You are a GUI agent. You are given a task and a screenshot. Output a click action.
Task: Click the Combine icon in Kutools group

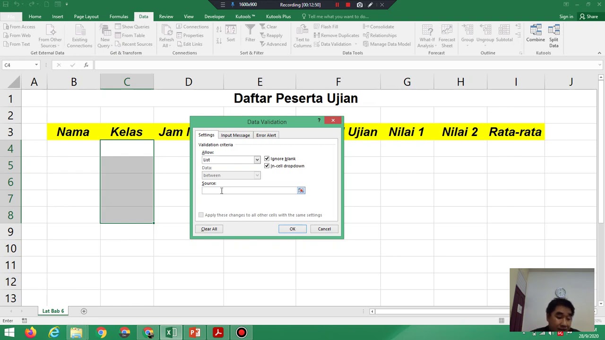536,29
